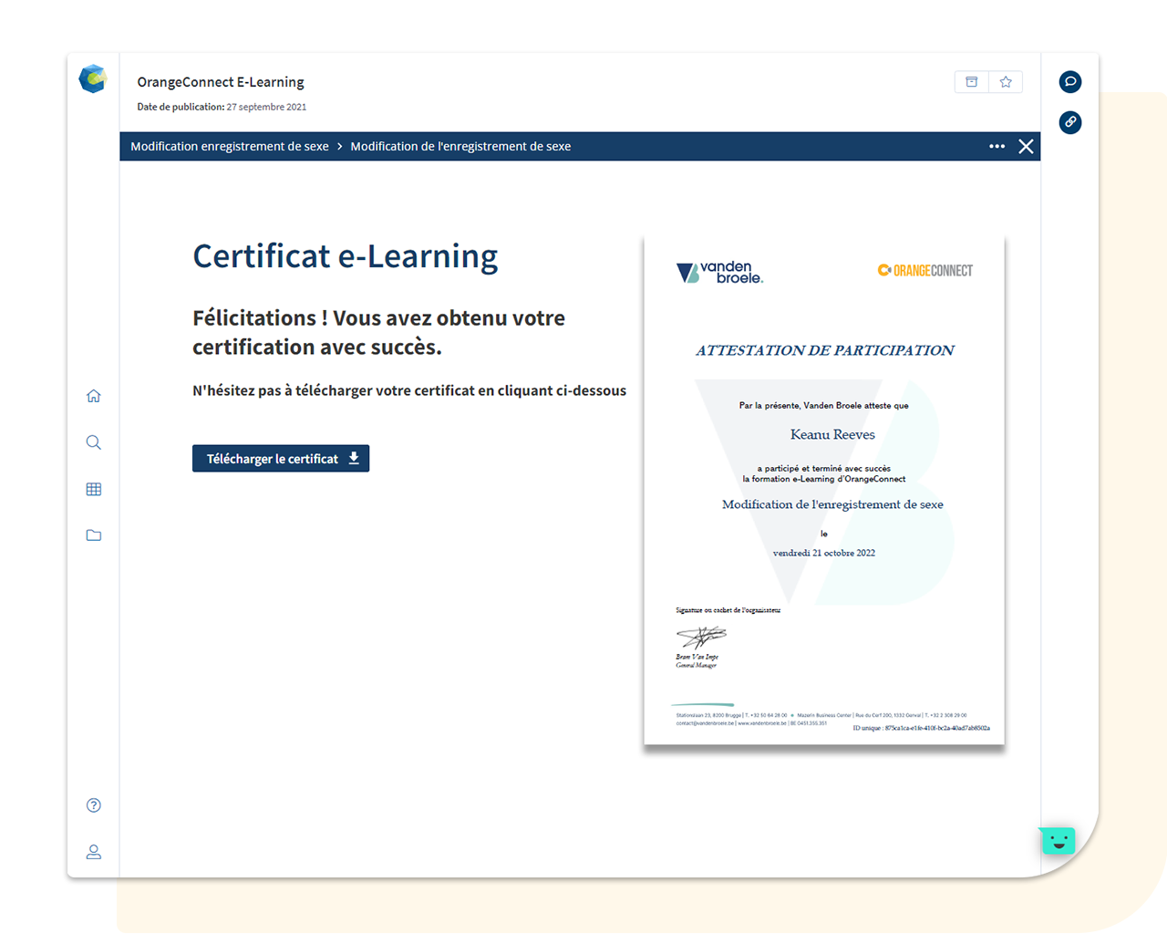Open the user profile icon
The image size is (1167, 934).
click(93, 852)
